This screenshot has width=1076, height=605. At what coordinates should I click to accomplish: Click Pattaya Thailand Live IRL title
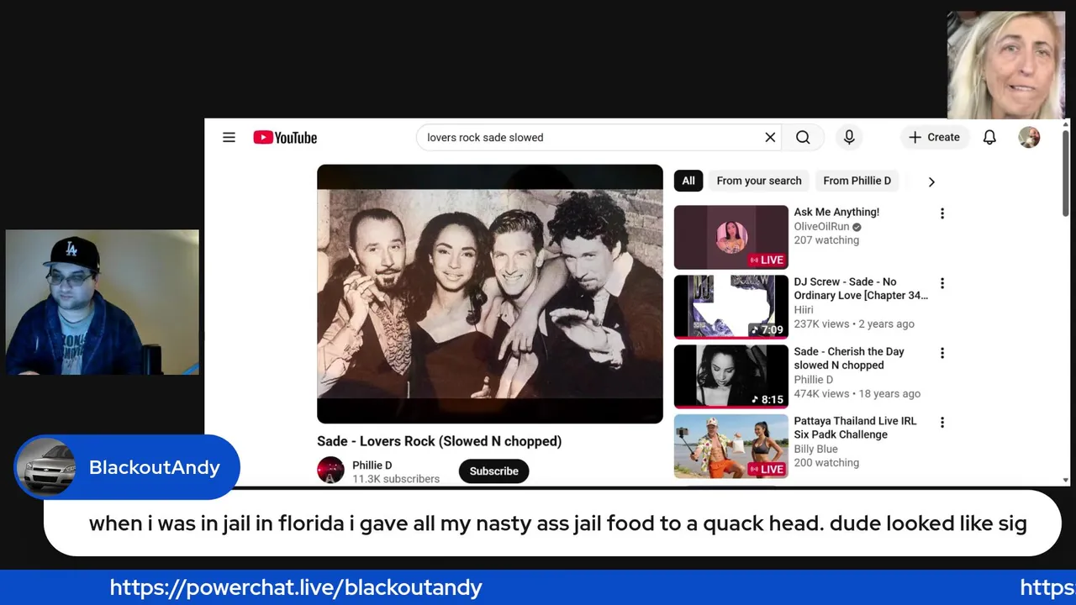(x=855, y=428)
